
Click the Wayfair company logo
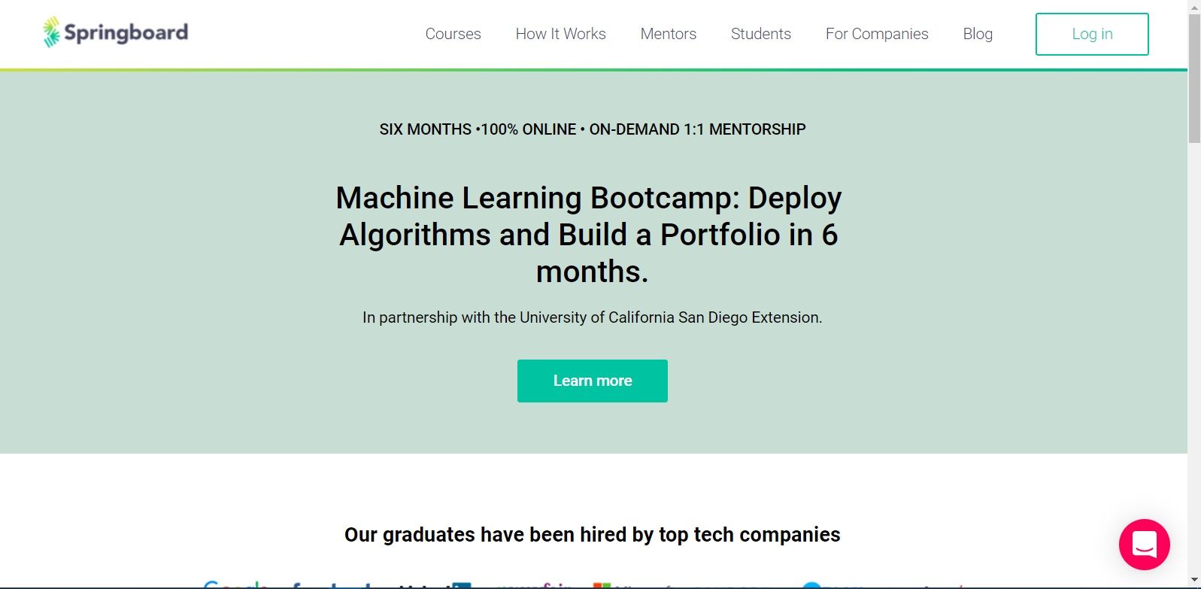tap(534, 585)
